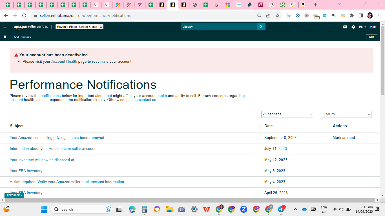Open the Paytin's Place United States account switcher

79,27
